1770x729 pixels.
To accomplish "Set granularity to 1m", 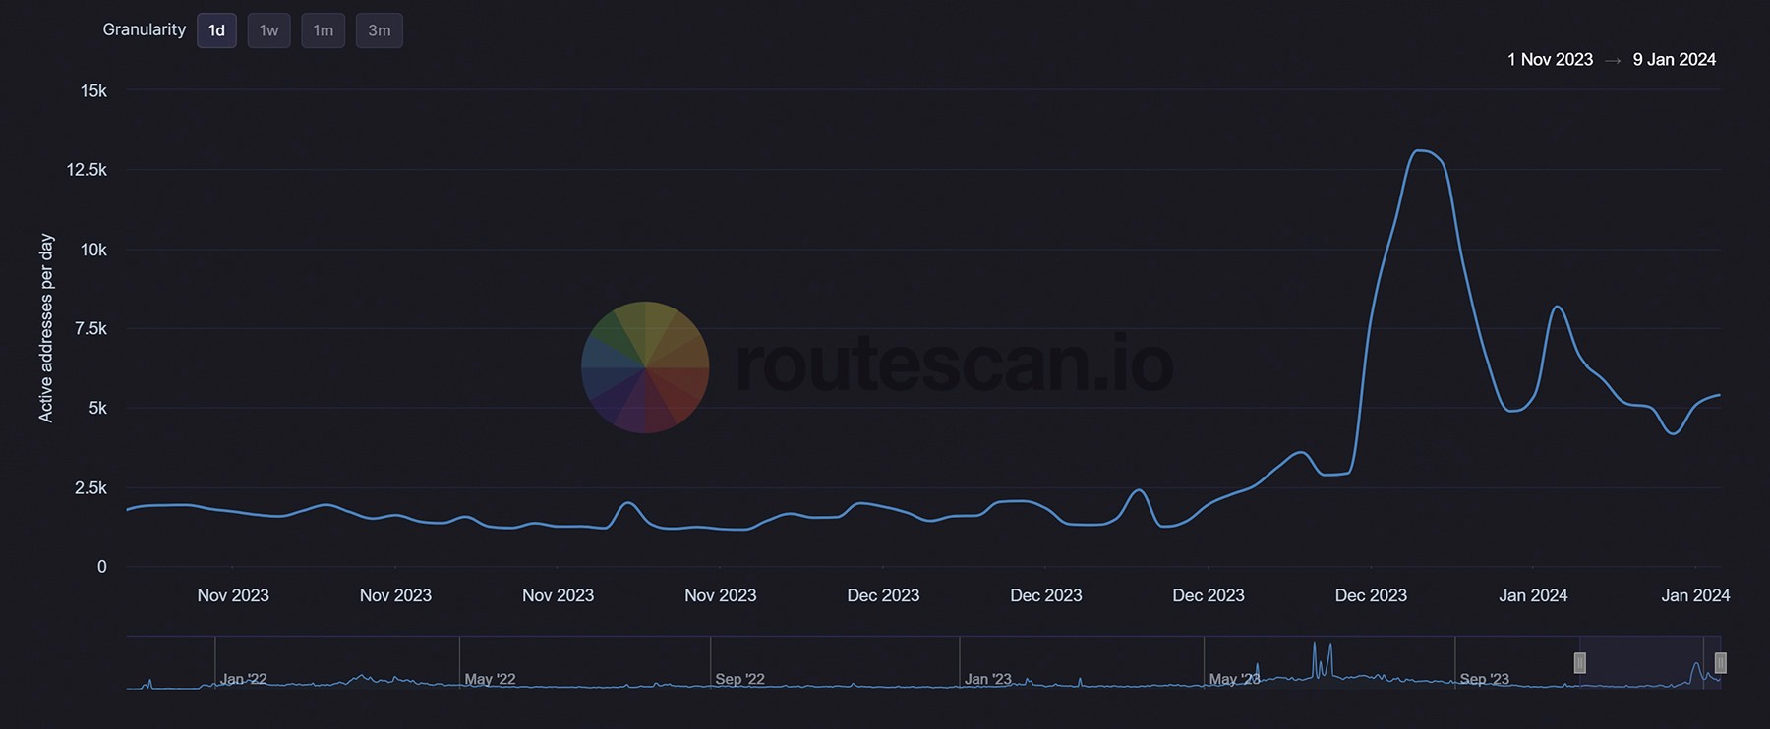I will (x=323, y=30).
